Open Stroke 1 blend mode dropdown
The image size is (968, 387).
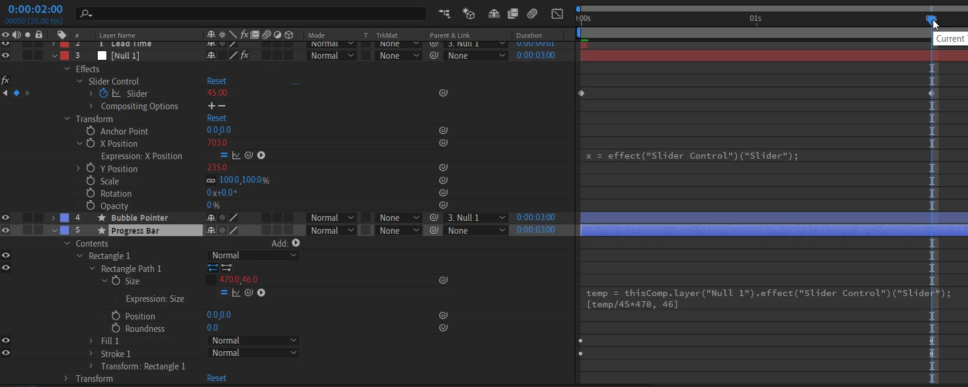[253, 353]
